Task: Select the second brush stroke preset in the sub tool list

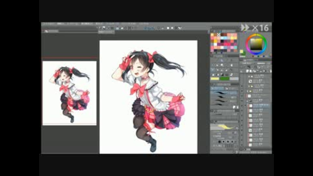Action: (x=224, y=97)
